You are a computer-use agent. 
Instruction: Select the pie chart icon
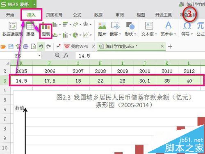pos(75,35)
